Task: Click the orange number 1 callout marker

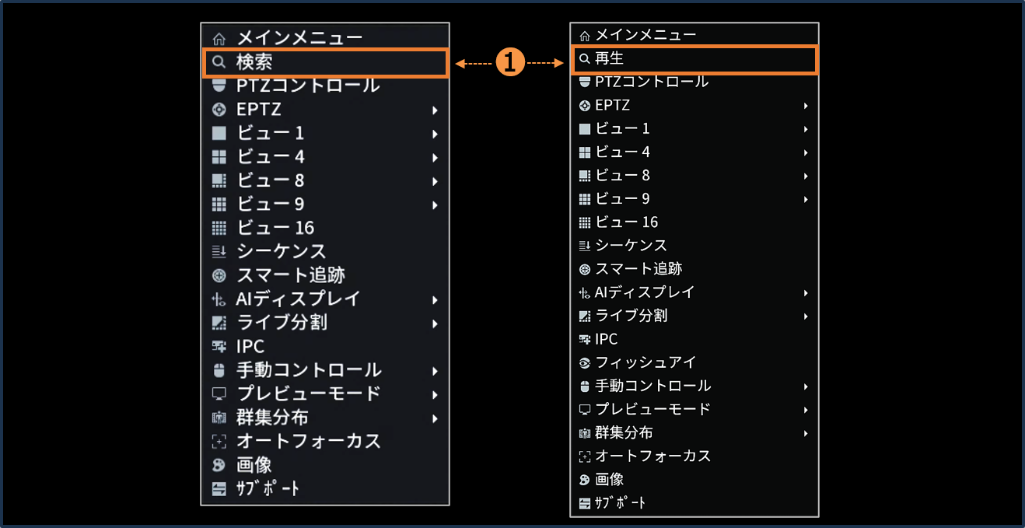Action: (x=509, y=63)
